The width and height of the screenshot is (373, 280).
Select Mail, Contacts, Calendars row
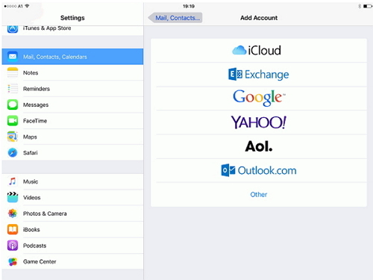tap(72, 57)
